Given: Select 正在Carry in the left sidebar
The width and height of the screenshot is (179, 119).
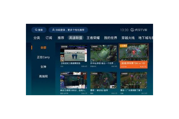Looking at the screenshot, I should [43, 57].
